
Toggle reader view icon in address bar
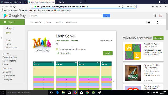pyautogui.click(x=123, y=7)
